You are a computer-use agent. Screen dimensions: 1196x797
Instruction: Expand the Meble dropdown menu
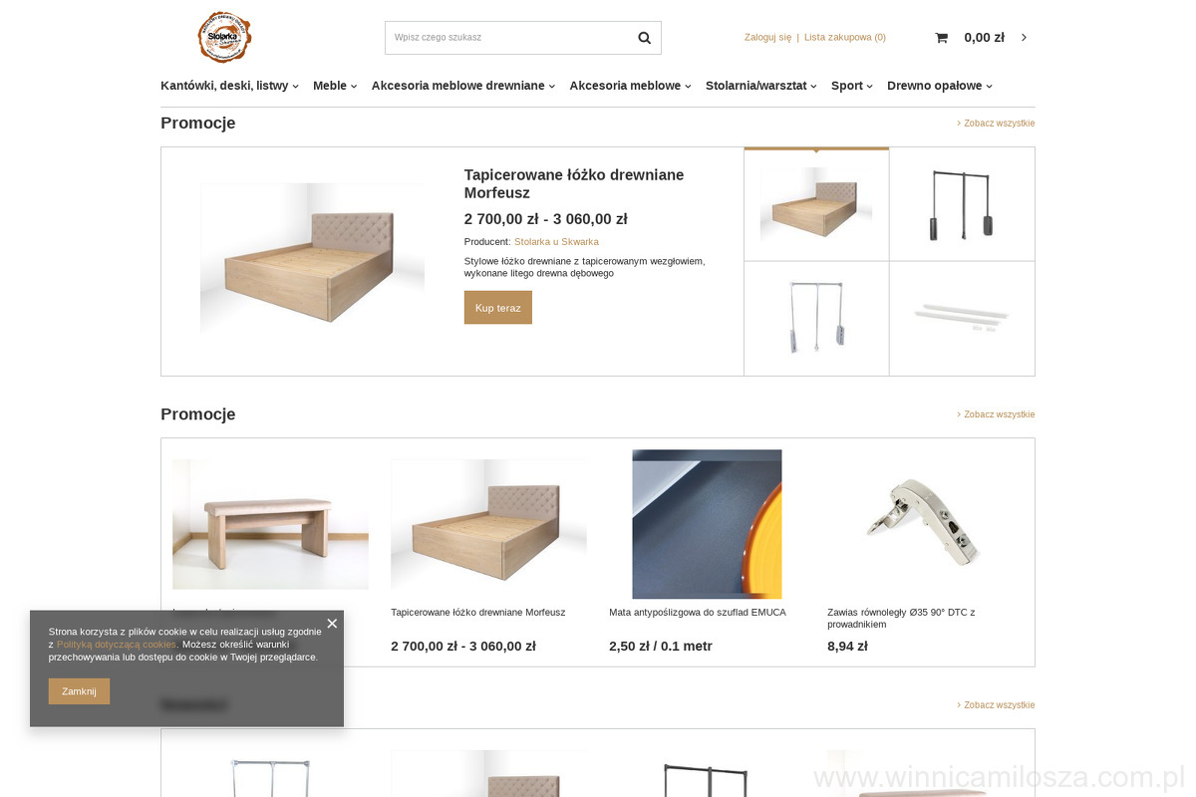335,86
